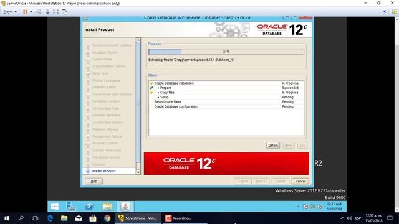
Task: Click the Cancel button in Oracle installer
Action: click(x=300, y=181)
